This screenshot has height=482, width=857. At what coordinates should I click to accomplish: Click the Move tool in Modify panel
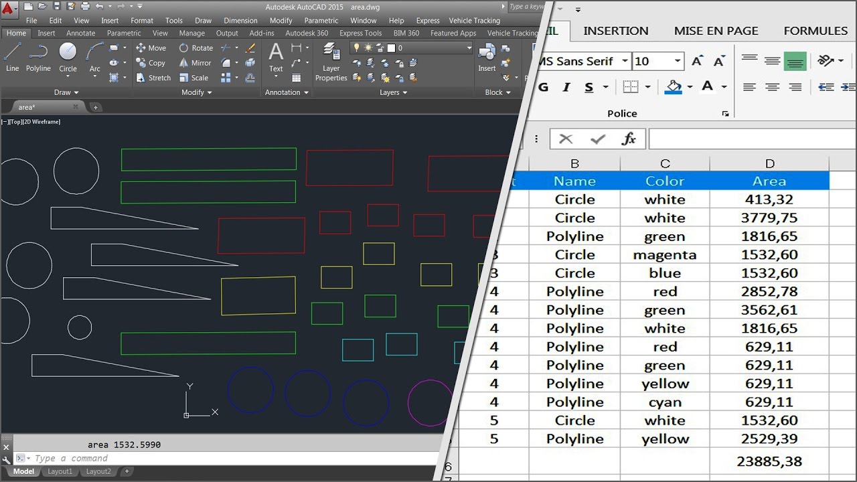(151, 48)
